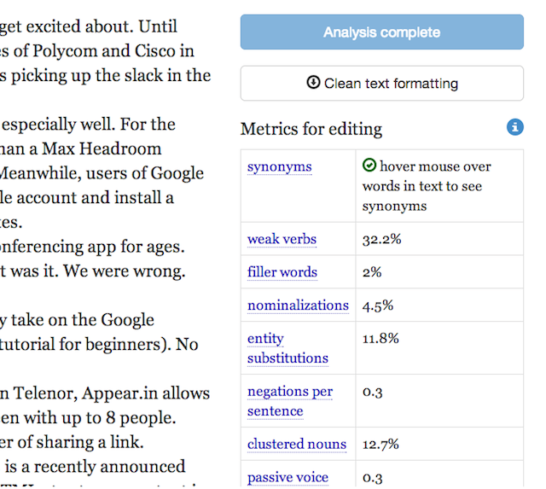The height and width of the screenshot is (489, 546).
Task: Click the 11.8% entity substitutions value
Action: [x=380, y=339]
